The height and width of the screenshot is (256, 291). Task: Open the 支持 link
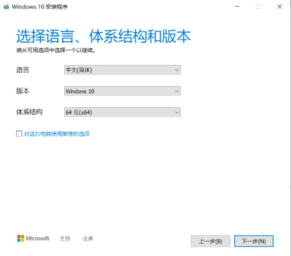(x=65, y=239)
